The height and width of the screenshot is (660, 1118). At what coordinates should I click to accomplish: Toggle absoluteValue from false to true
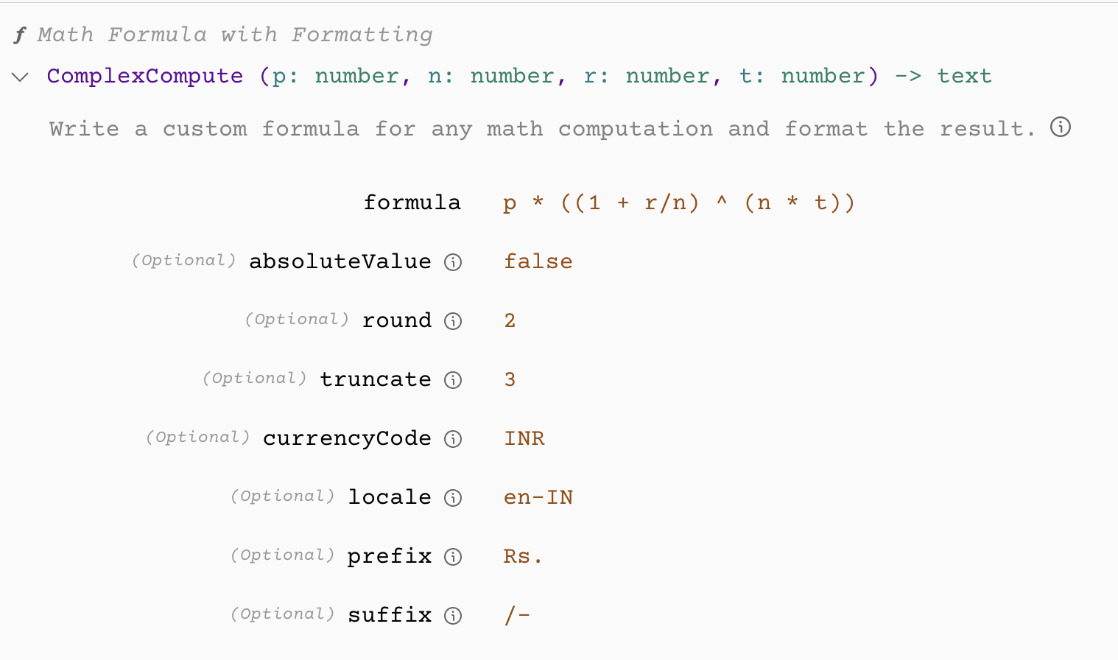click(538, 261)
